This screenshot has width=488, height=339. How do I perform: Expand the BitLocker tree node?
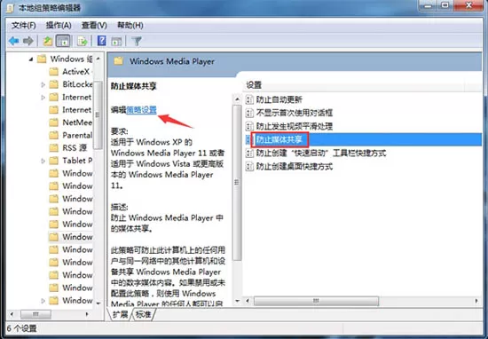[43, 84]
